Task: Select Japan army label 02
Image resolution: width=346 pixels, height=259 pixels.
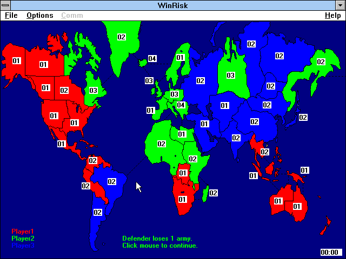Action: pos(303,117)
